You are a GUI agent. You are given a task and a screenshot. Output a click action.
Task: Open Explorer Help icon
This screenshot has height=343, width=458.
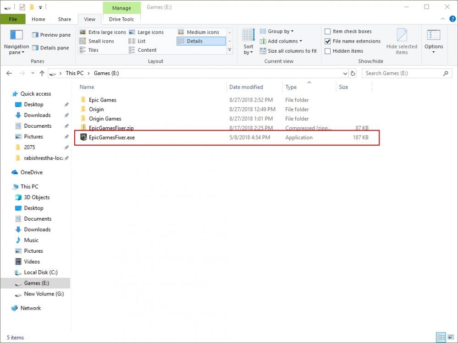(452, 19)
